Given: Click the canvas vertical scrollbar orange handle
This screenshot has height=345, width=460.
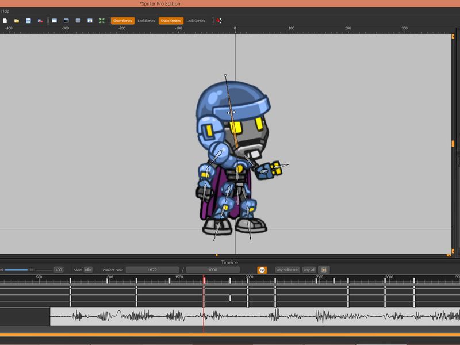Looking at the screenshot, I should [453, 144].
